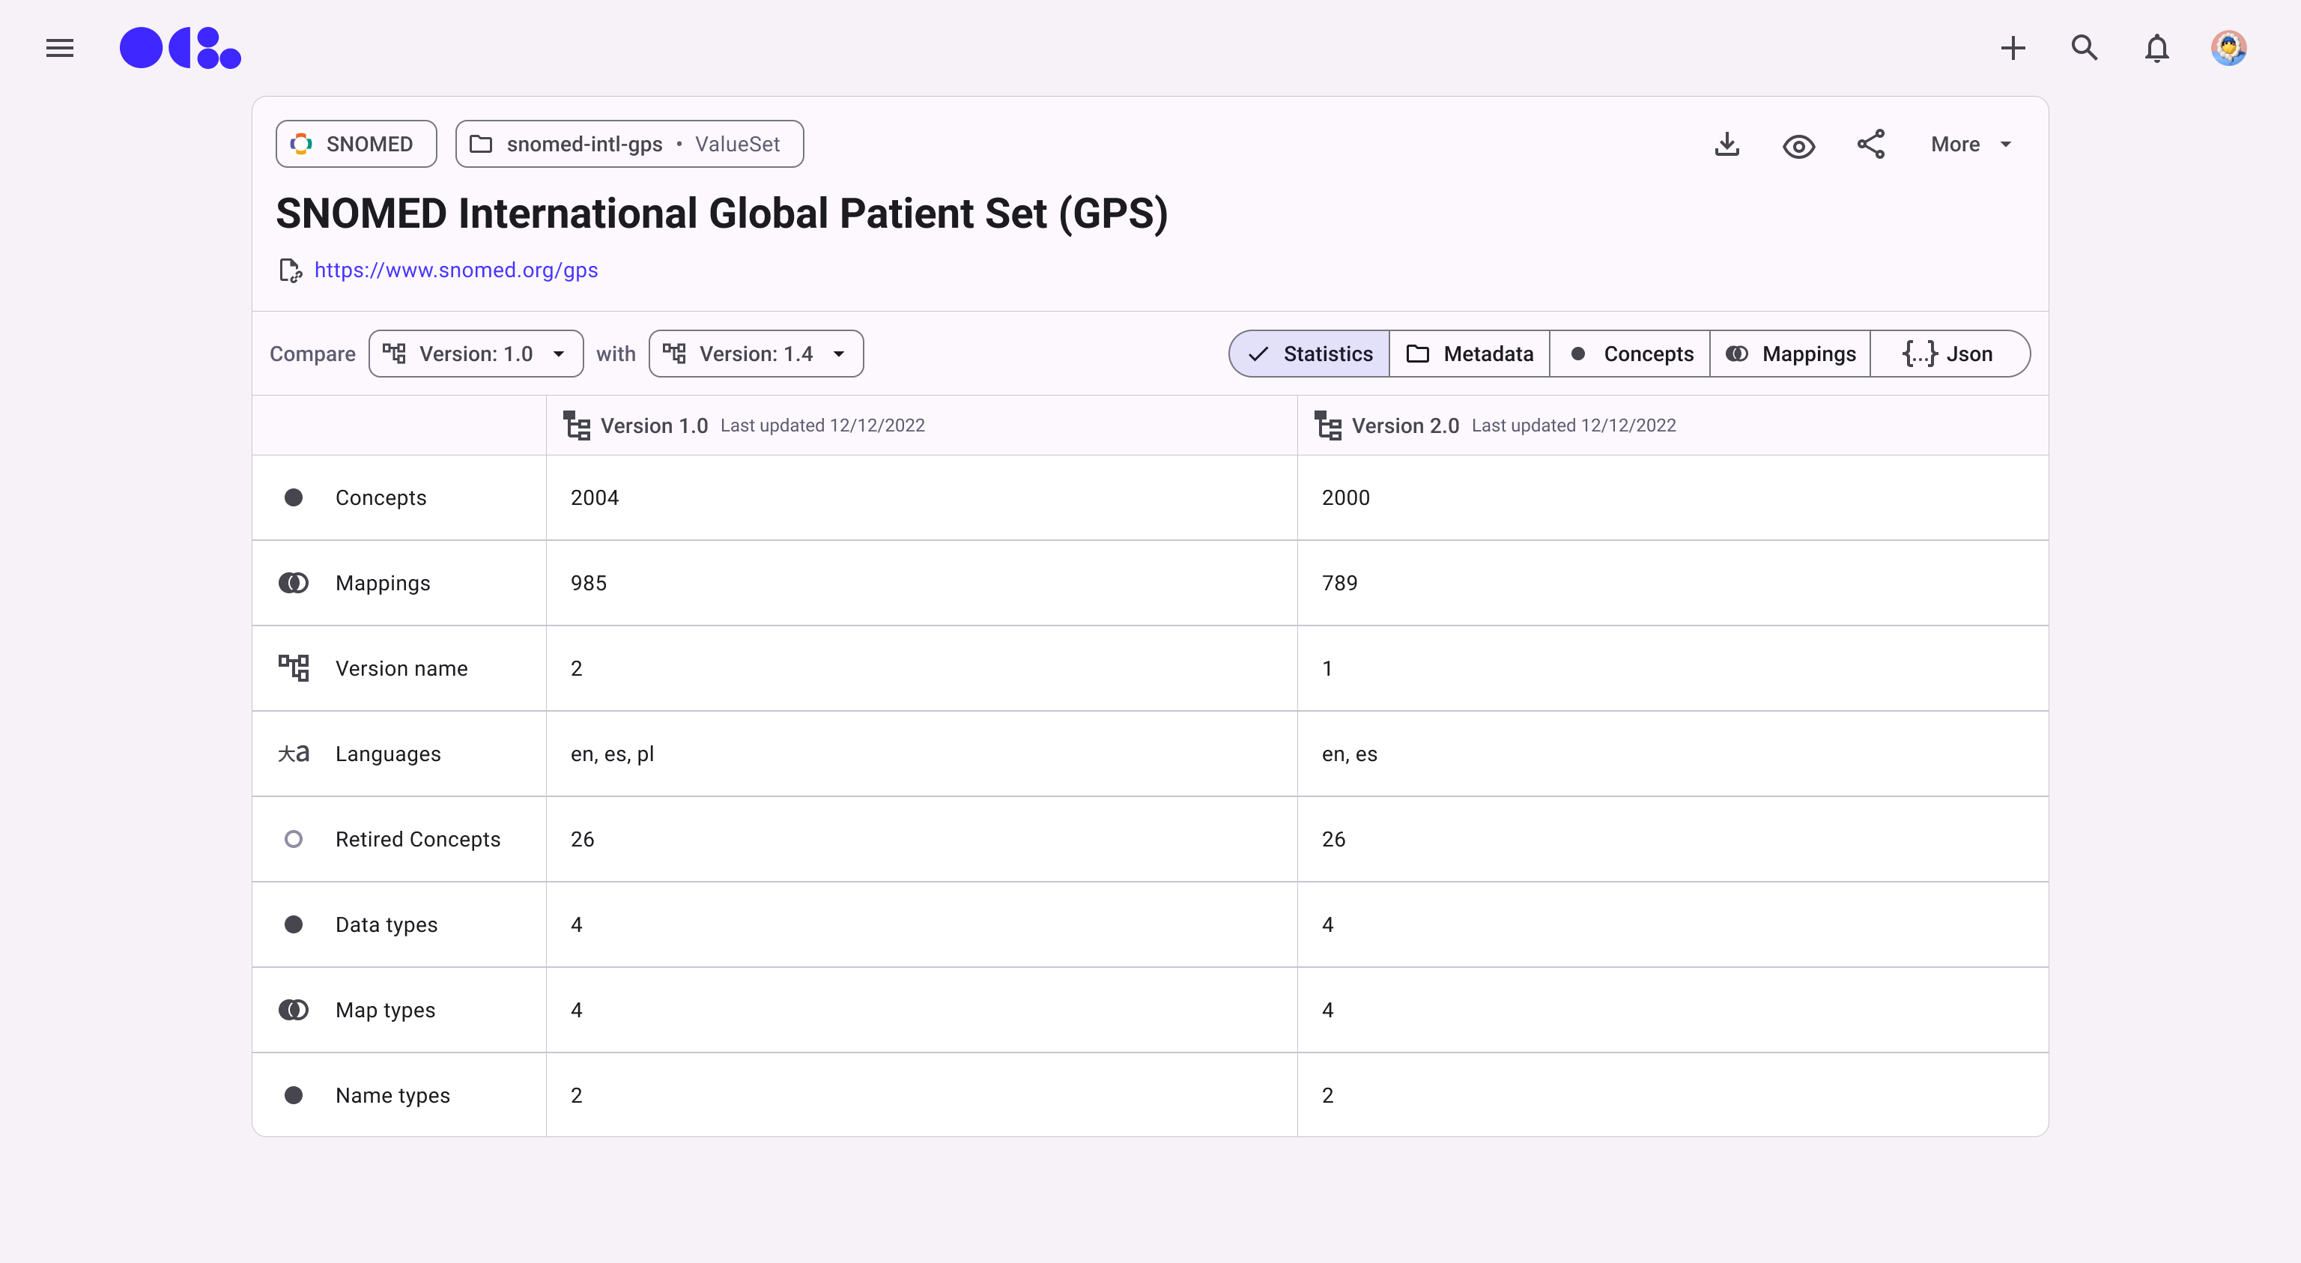The image size is (2301, 1263).
Task: Expand the Version 1.0 compare dropdown
Action: click(x=476, y=354)
